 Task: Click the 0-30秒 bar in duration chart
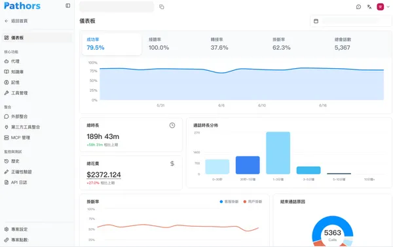tap(217, 167)
